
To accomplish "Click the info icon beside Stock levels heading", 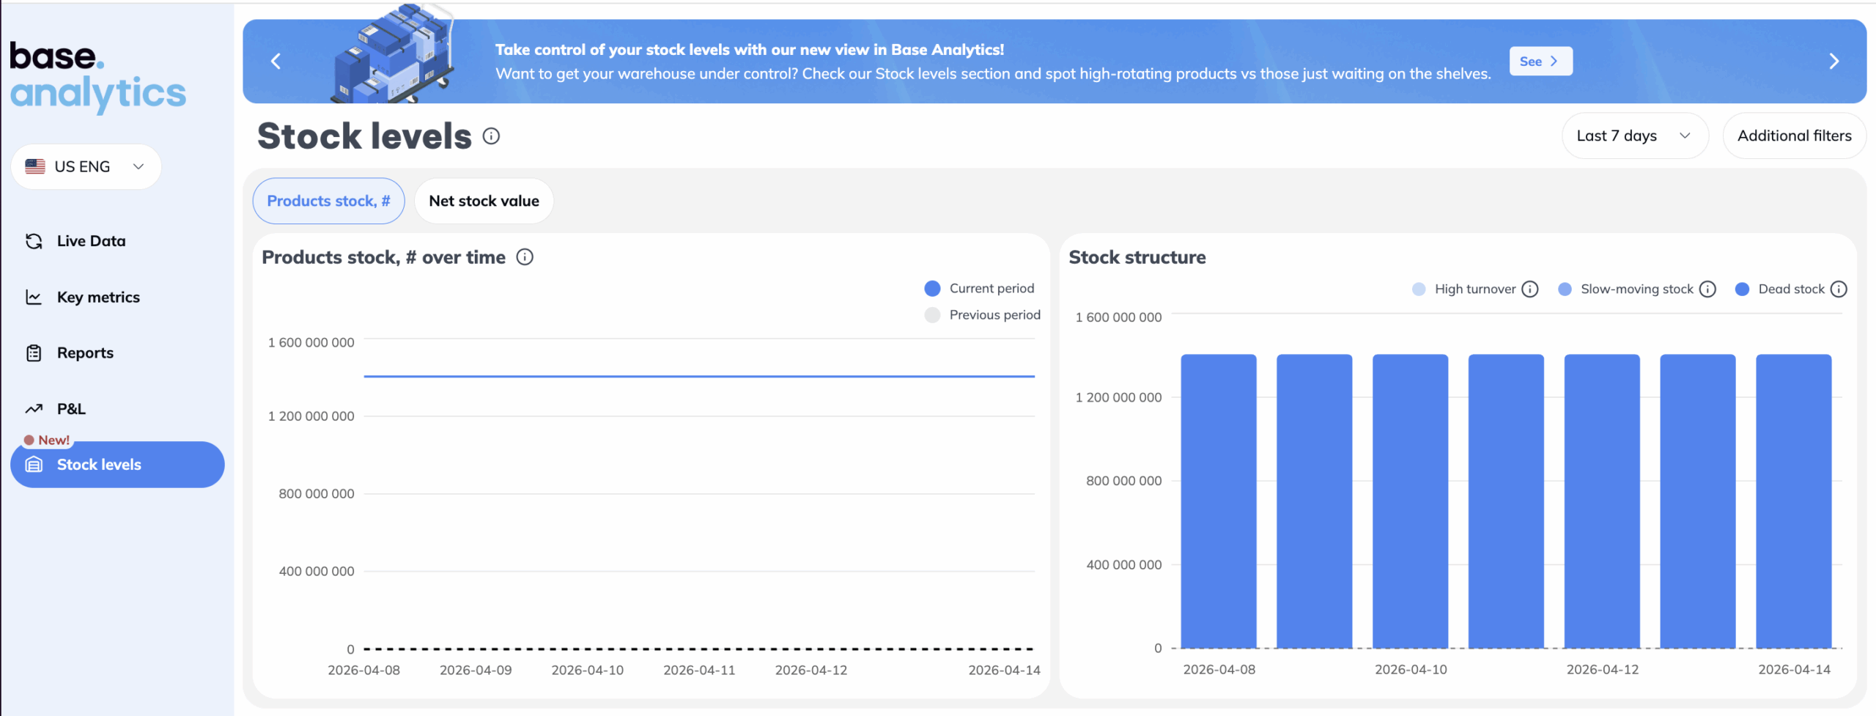I will coord(491,136).
